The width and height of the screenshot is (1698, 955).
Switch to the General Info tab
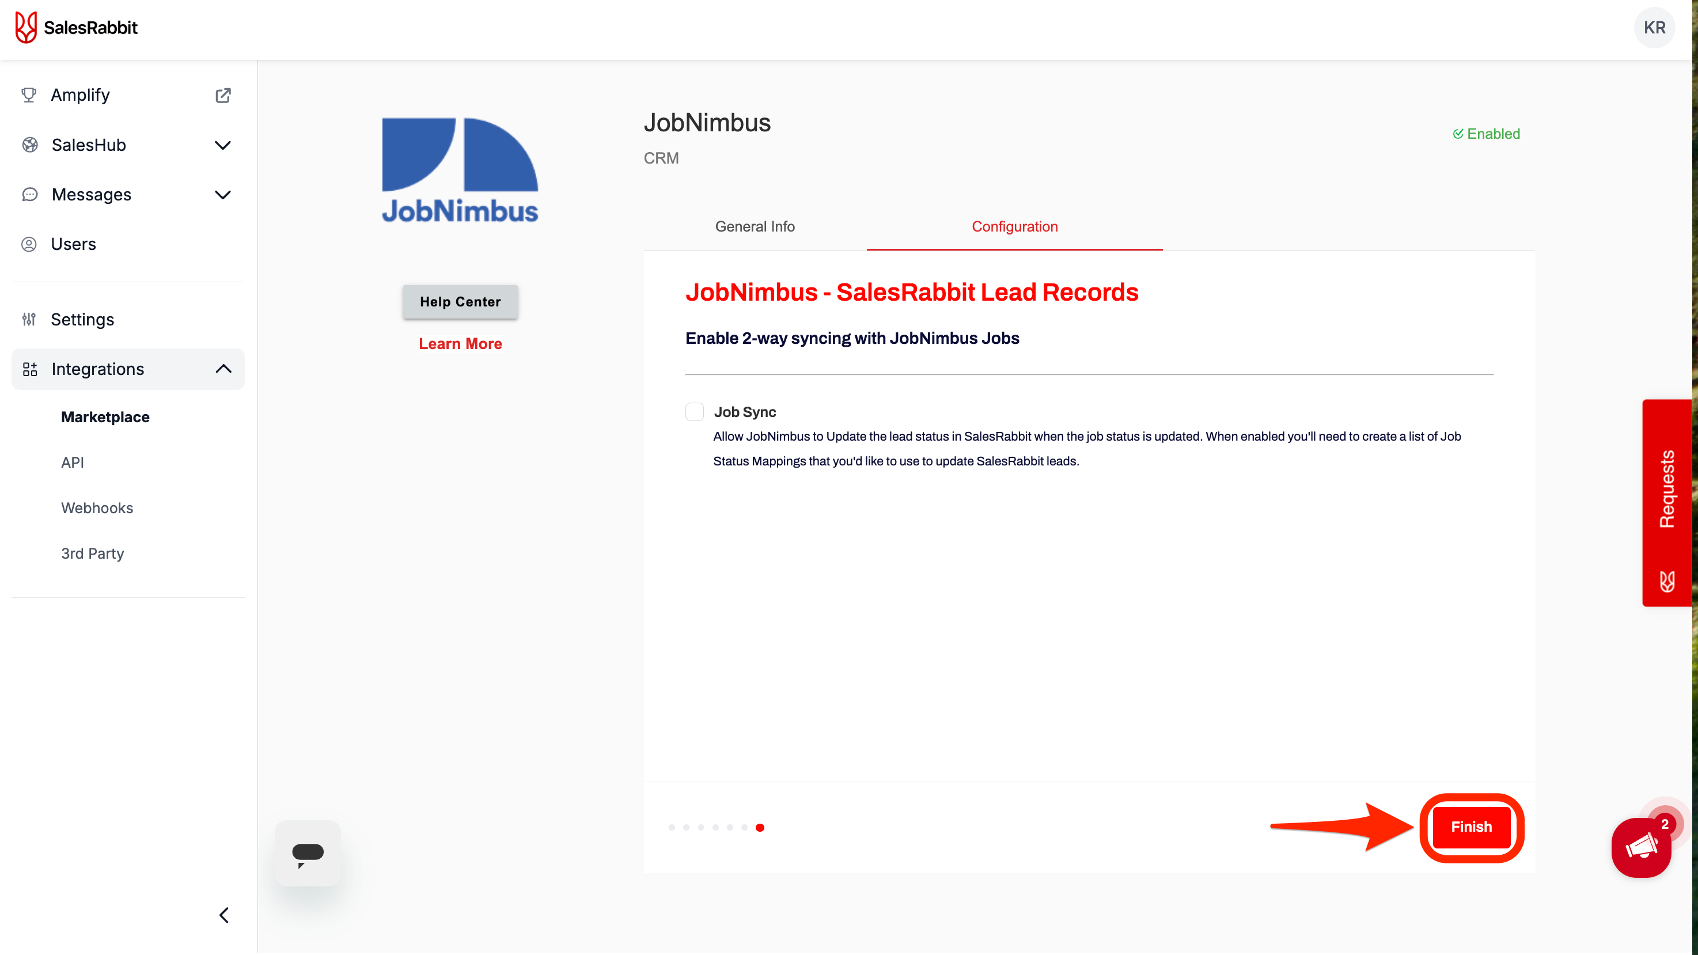pos(755,227)
